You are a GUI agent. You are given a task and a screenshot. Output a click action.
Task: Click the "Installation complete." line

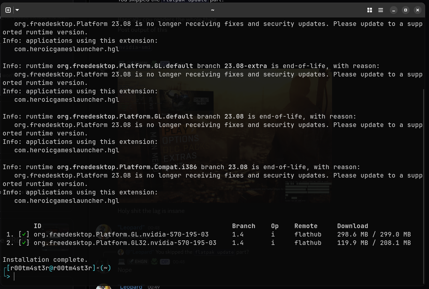point(45,260)
